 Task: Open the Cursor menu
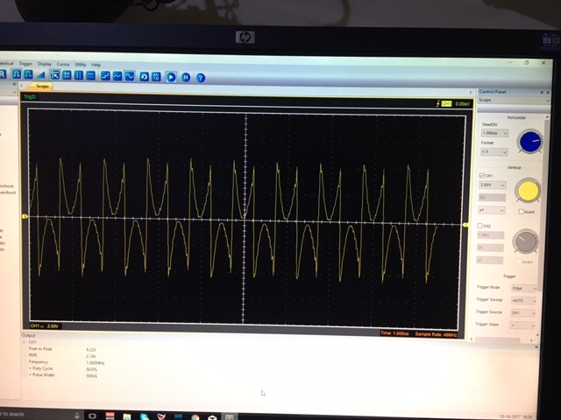point(63,64)
